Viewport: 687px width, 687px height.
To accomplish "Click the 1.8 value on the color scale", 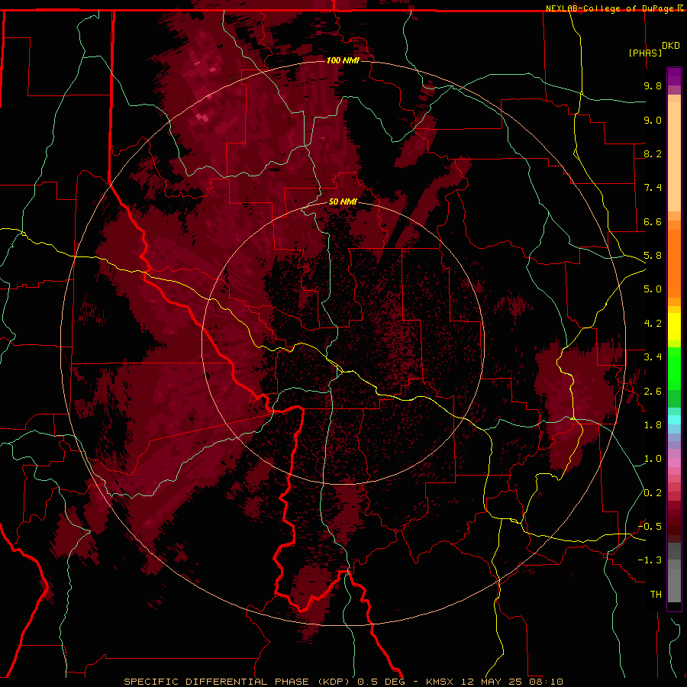I will [x=653, y=425].
